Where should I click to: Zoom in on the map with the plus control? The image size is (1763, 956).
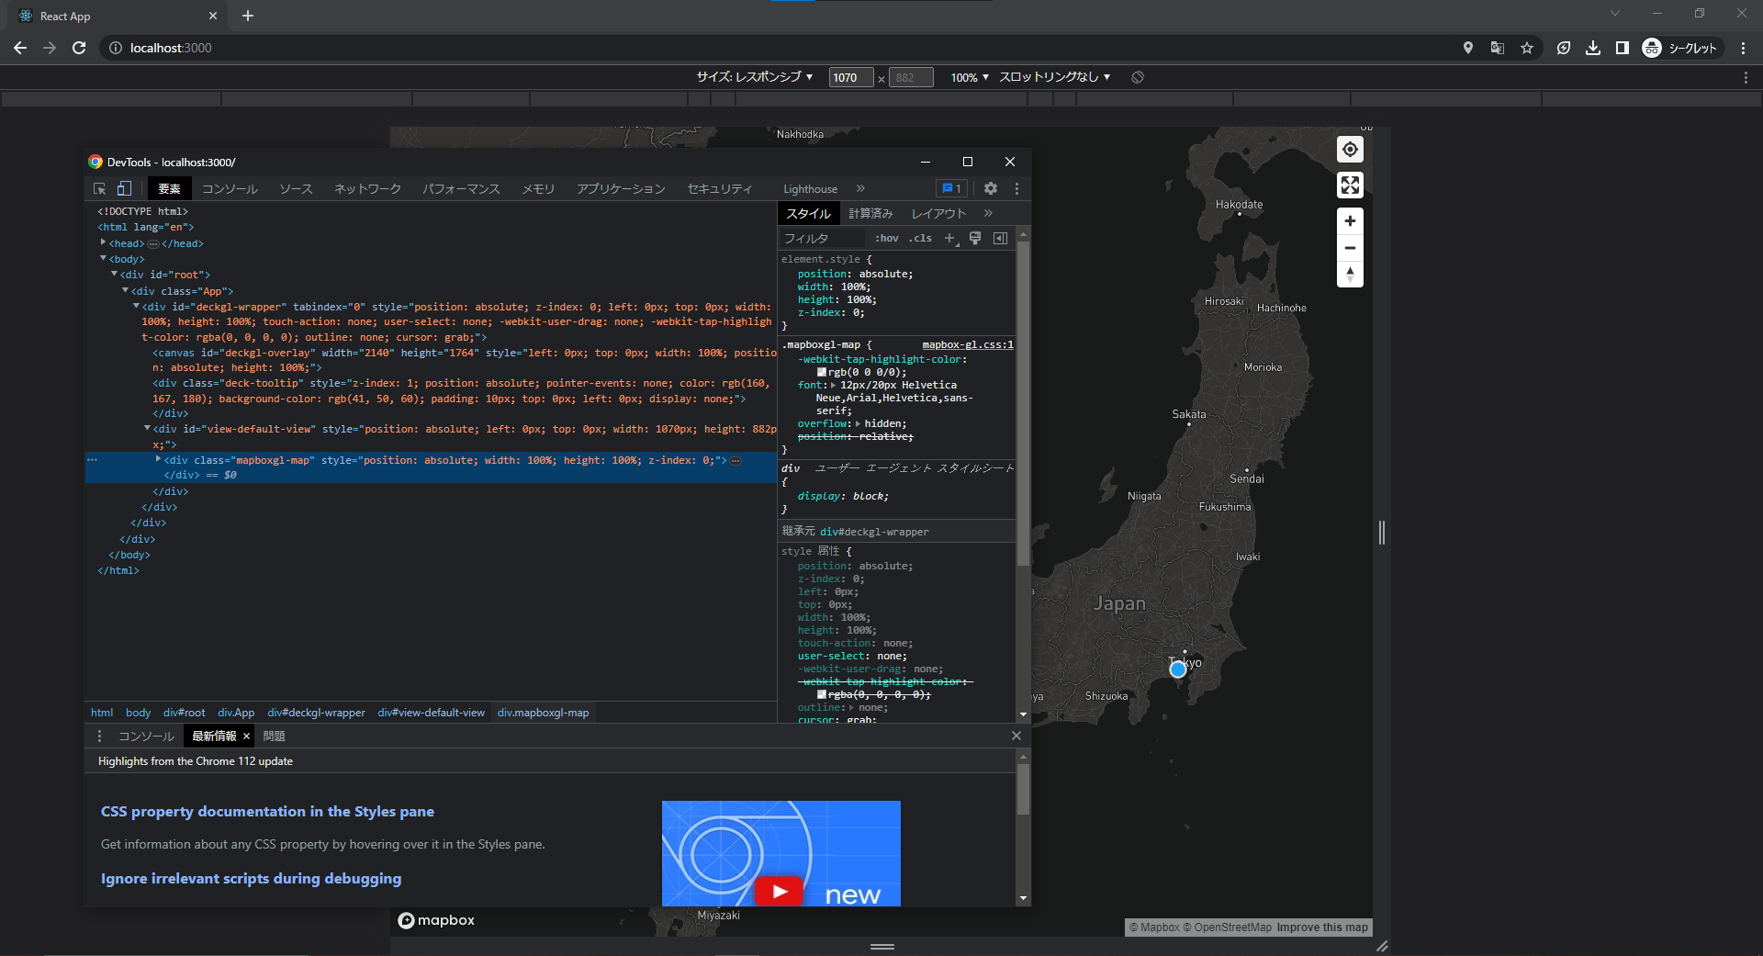1349,220
